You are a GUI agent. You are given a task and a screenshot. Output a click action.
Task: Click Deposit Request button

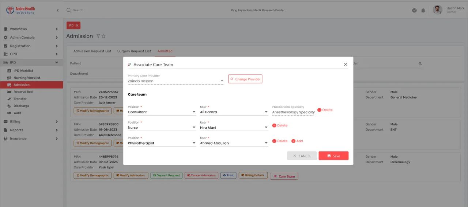click(166, 175)
